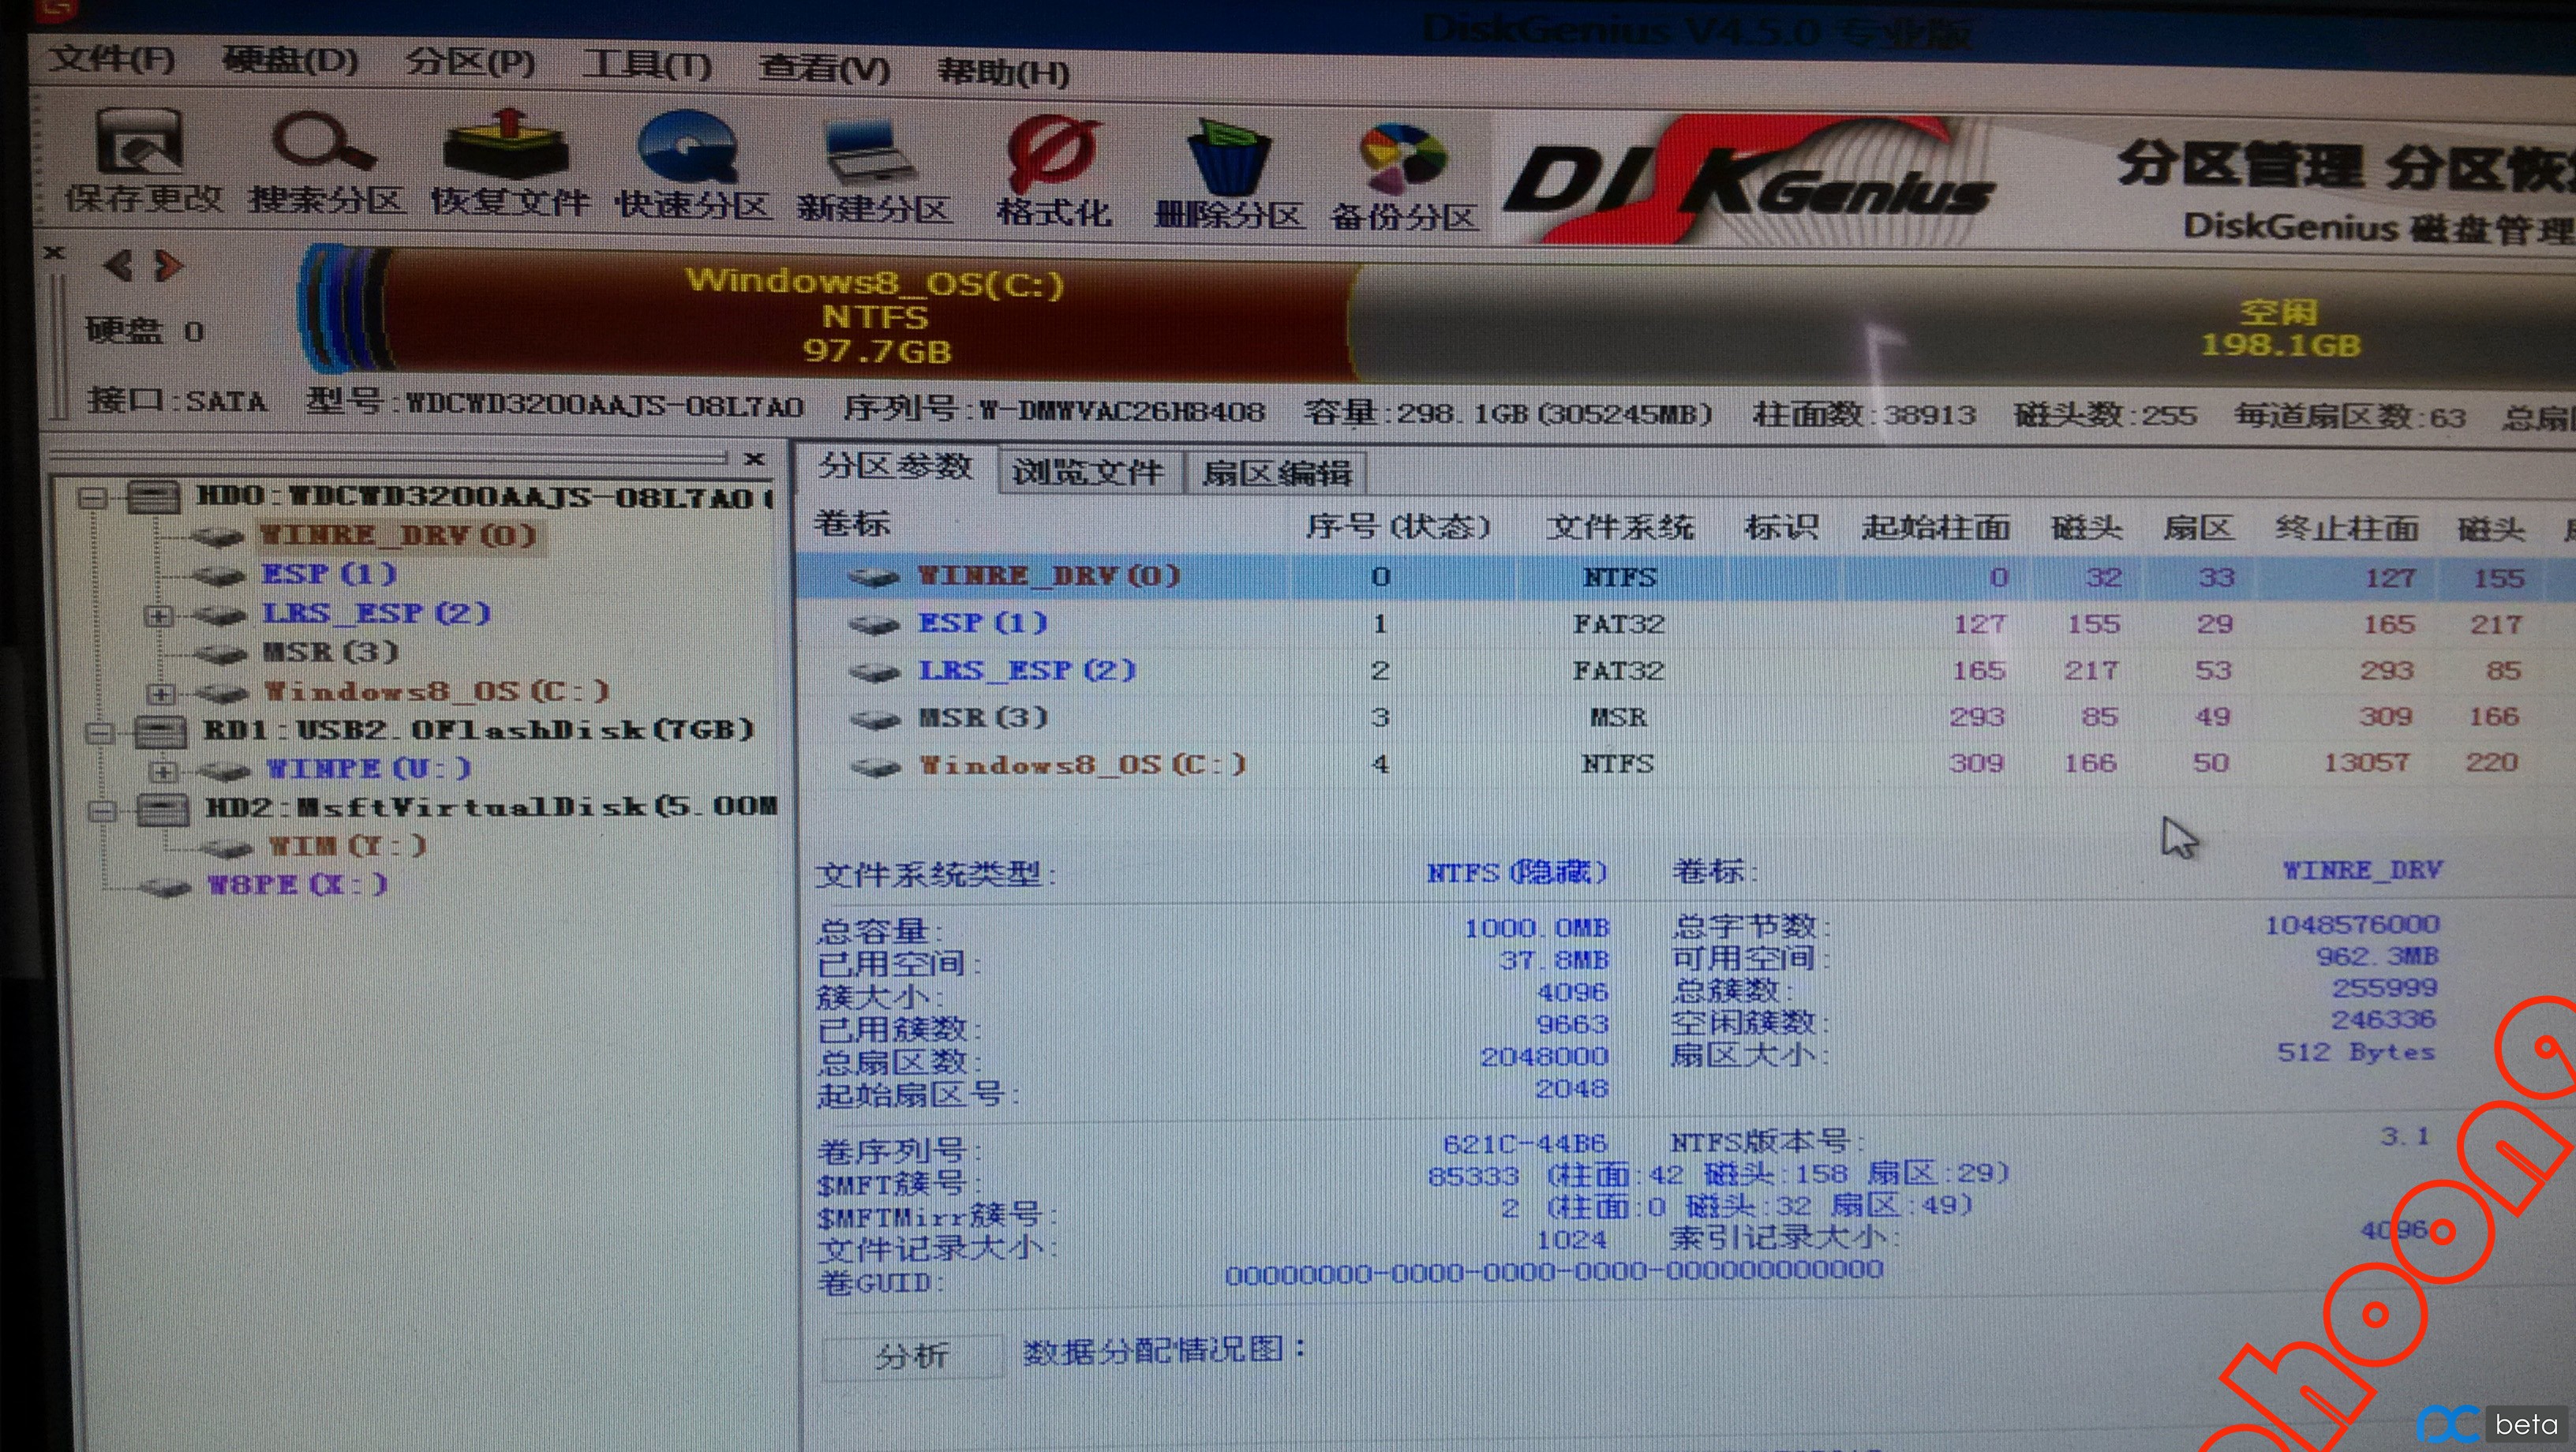Select WIM (Y:) in disk tree
2576x1452 pixels.
pos(348,847)
